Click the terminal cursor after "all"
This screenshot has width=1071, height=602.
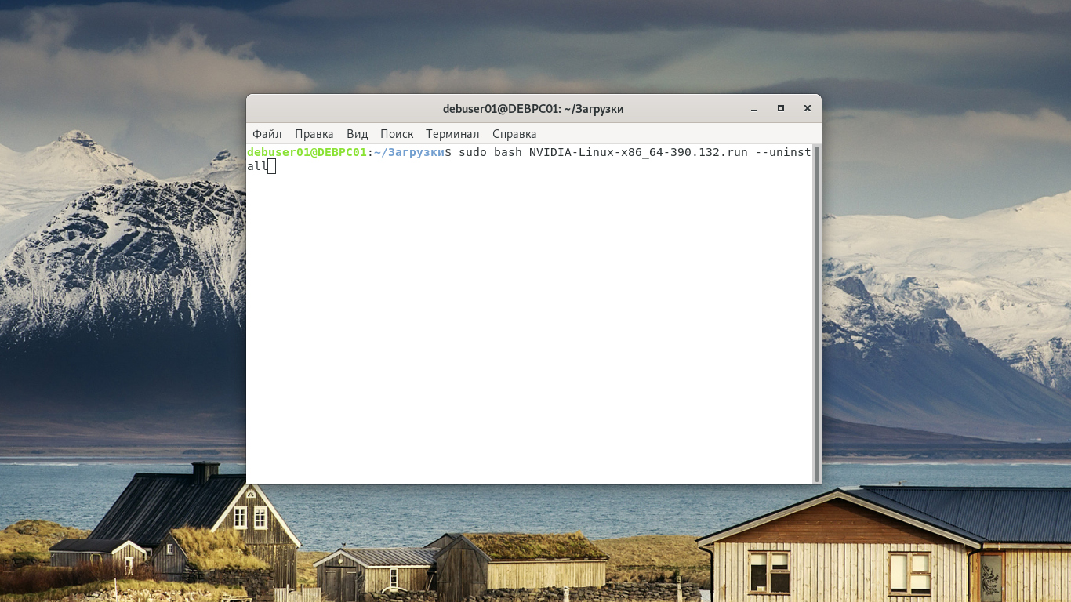272,166
